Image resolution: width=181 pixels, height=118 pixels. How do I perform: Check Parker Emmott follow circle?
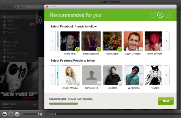click(161, 50)
